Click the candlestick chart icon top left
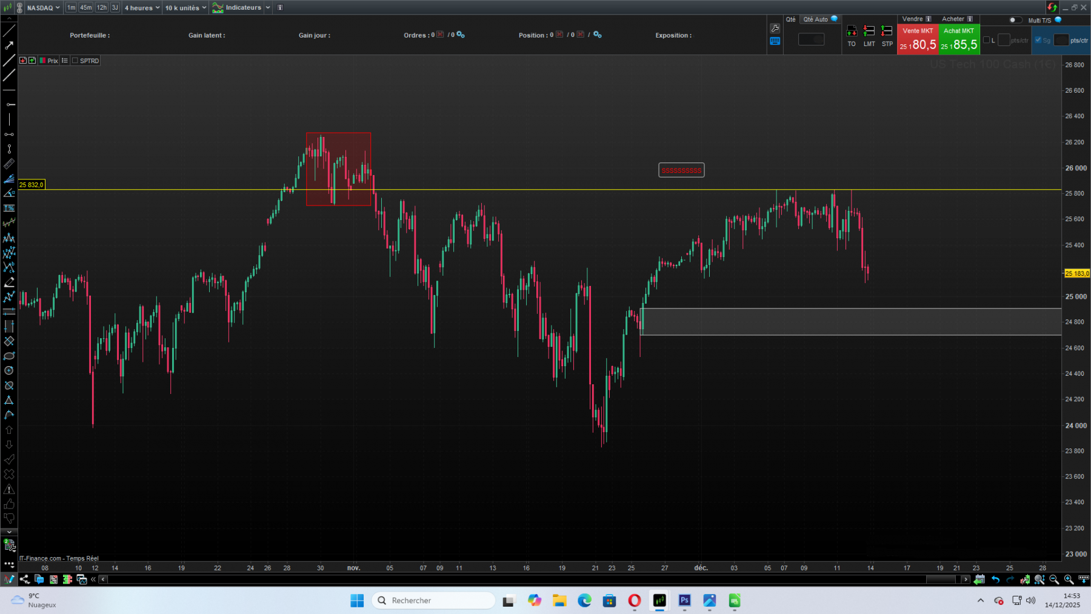 [x=7, y=8]
